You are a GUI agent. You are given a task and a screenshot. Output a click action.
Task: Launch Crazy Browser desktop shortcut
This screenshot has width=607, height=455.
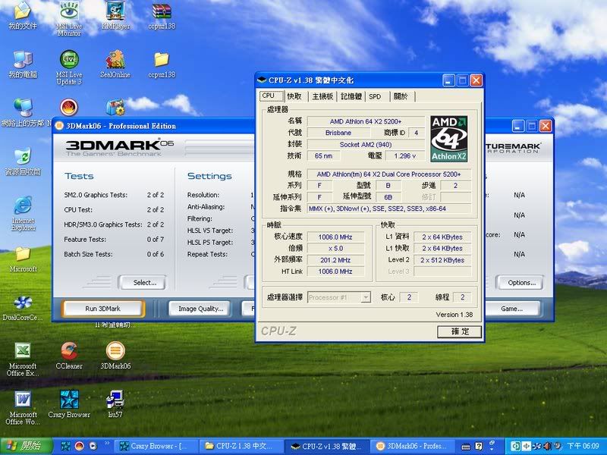coord(69,400)
